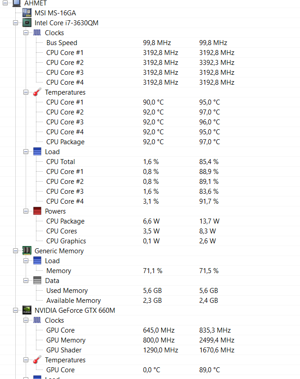Click the red thermometer icon under Intel Core
The image size is (300, 379).
37,92
